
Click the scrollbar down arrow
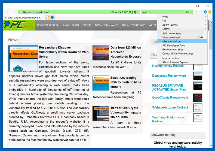[x=211, y=145]
